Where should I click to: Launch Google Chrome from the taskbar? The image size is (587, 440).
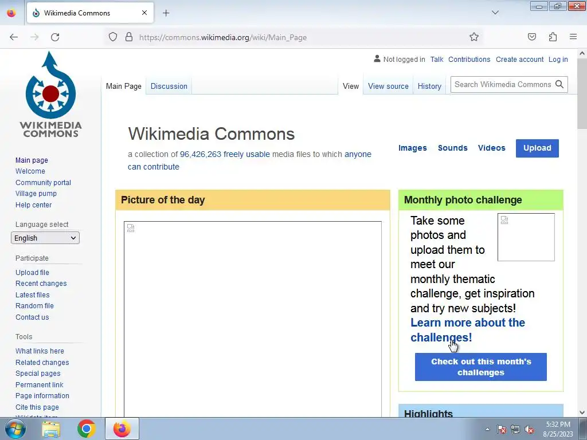click(x=87, y=429)
